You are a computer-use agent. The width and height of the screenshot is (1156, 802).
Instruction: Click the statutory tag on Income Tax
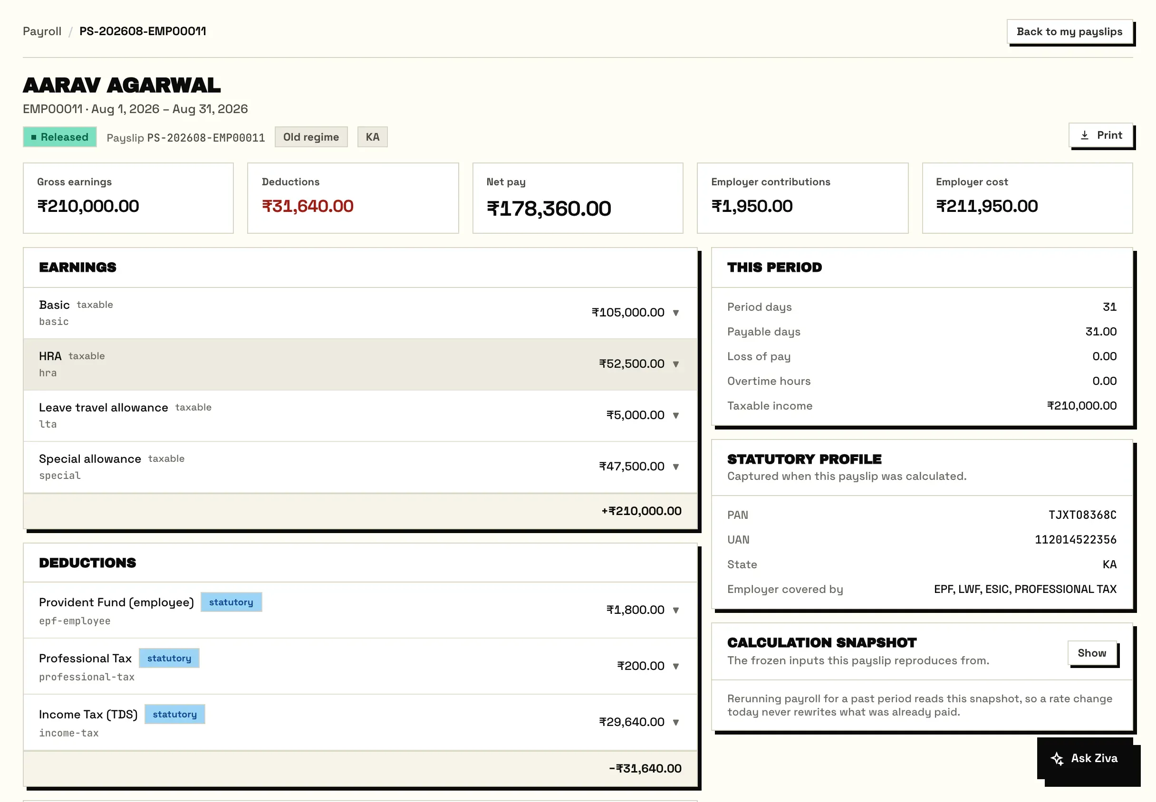coord(175,714)
